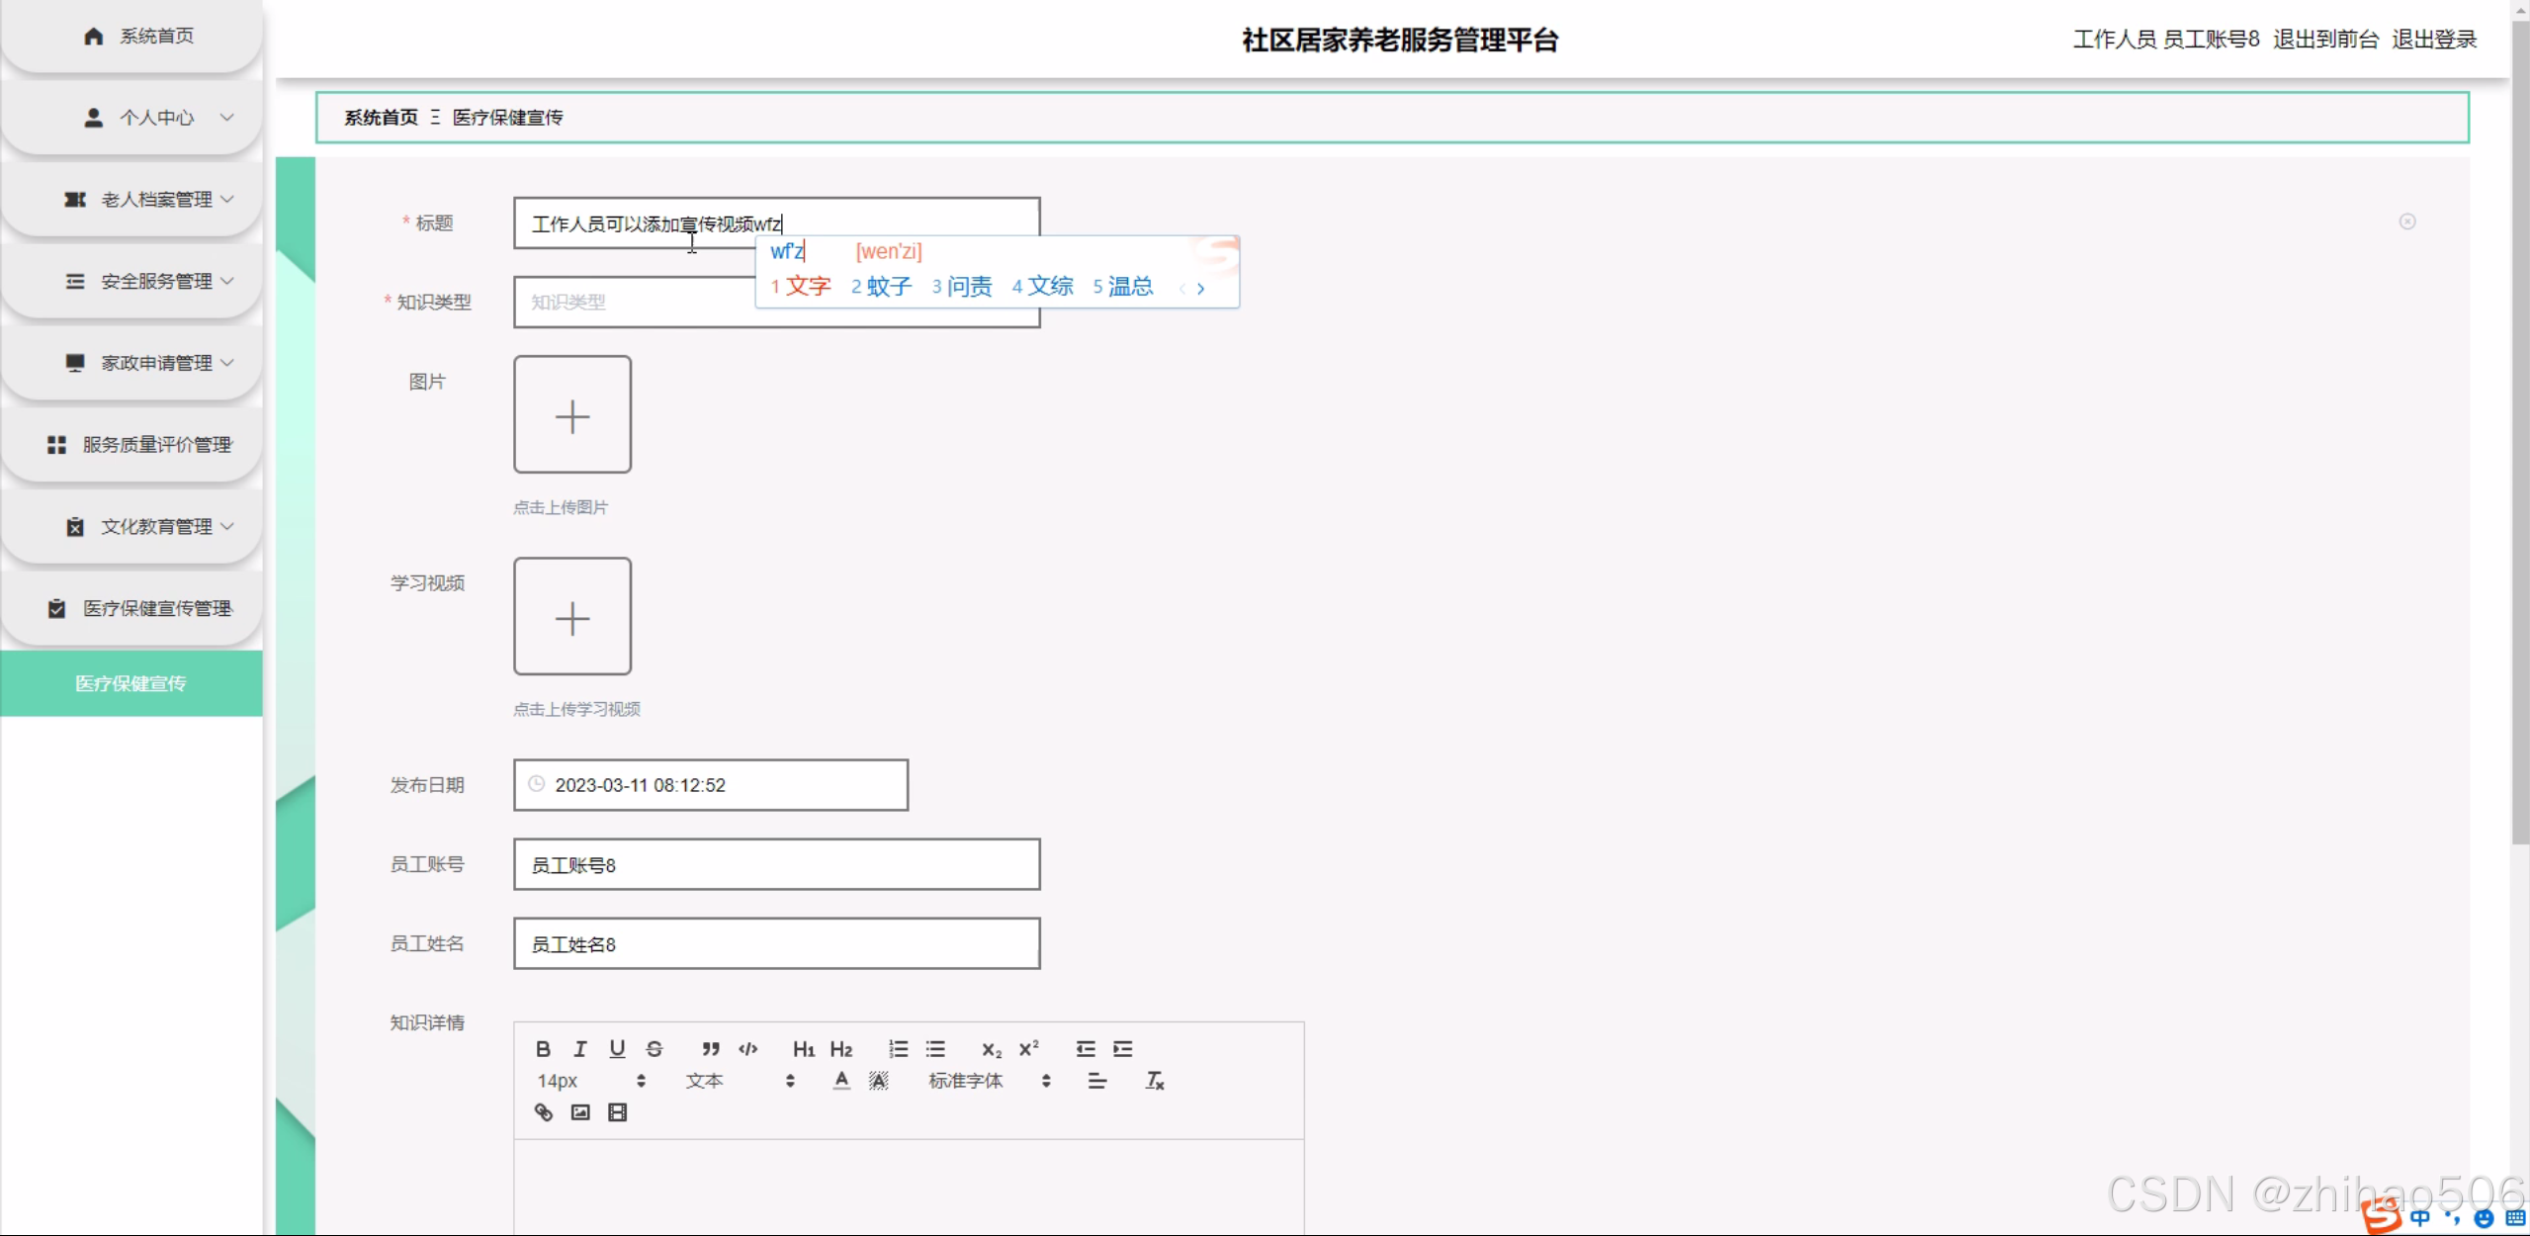Click the upload box under 学习视频

tap(572, 616)
